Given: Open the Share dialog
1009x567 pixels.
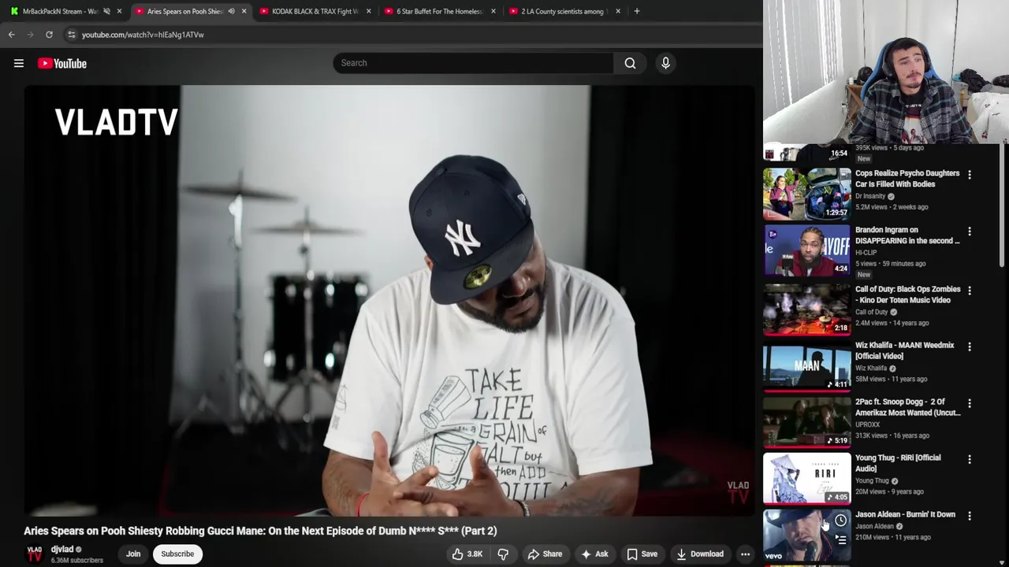Looking at the screenshot, I should pos(545,554).
